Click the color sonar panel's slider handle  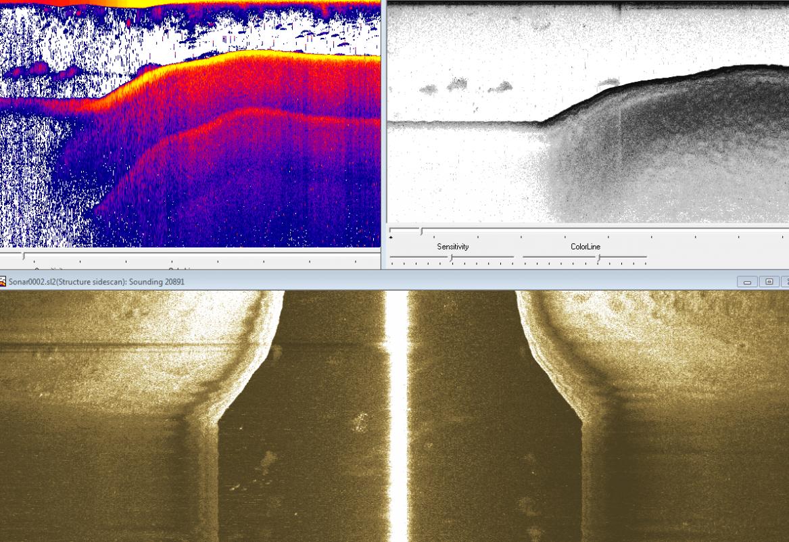coord(24,256)
